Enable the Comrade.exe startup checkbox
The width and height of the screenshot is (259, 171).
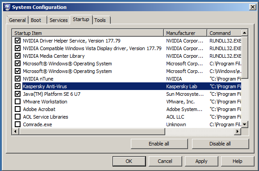[17, 124]
